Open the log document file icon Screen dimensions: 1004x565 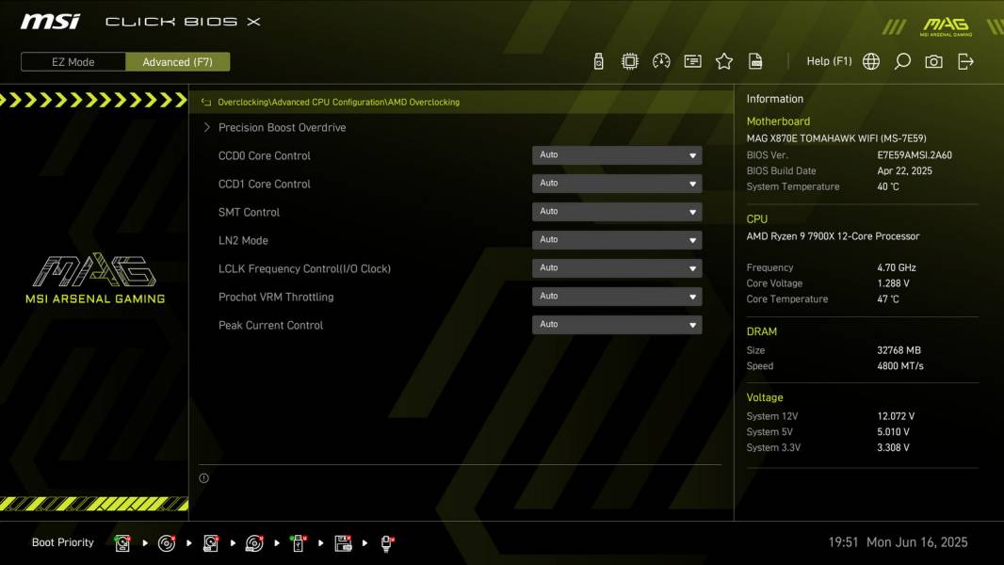[x=755, y=61]
